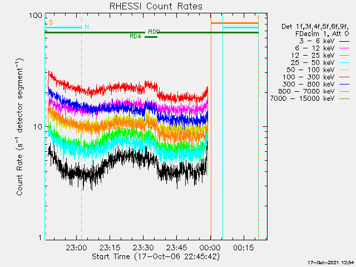
Task: Click the 3 - 6 keV legend label
Action: click(317, 41)
